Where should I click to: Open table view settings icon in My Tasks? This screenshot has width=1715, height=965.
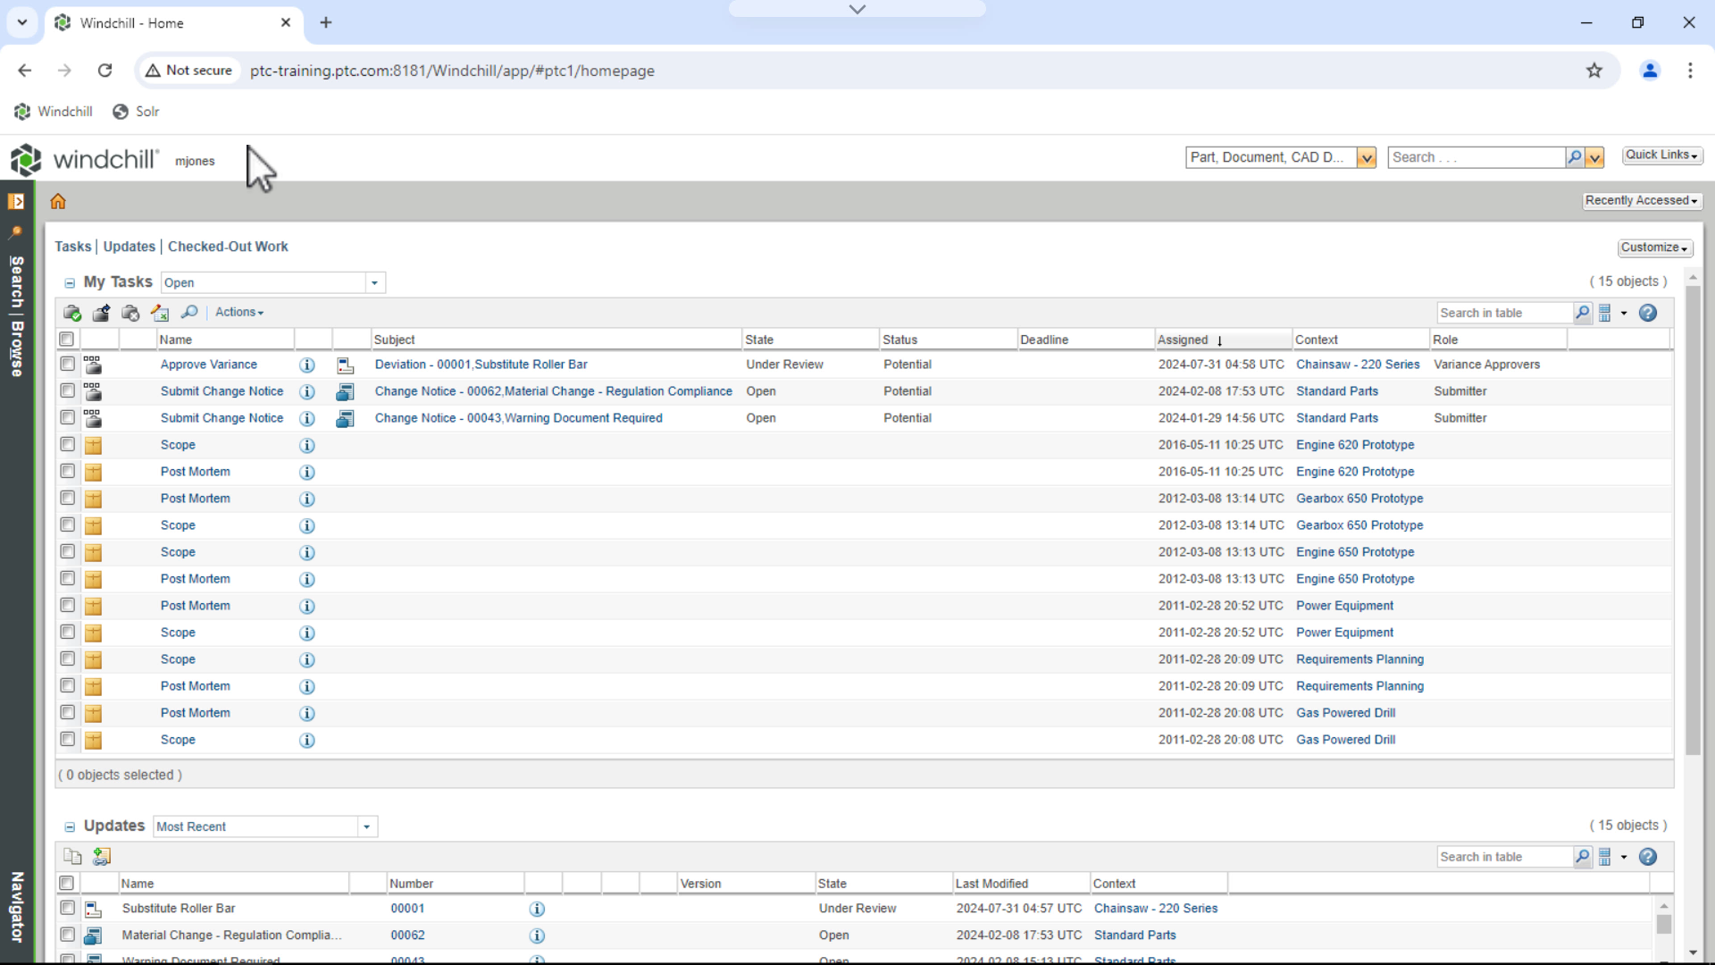click(x=1605, y=313)
